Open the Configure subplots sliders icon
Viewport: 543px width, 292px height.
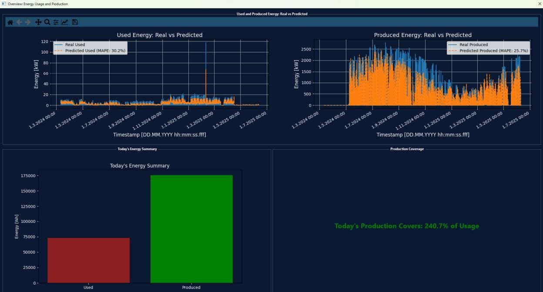tap(56, 22)
